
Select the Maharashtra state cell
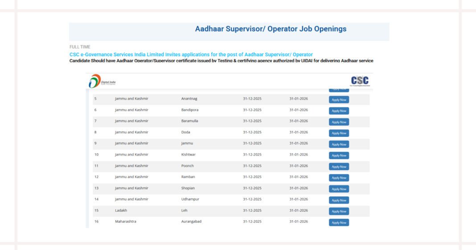point(126,221)
